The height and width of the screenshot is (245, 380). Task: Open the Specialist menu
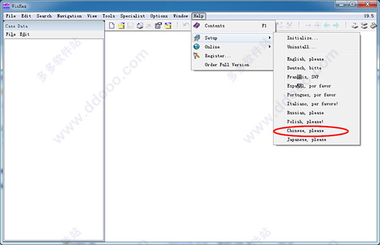click(132, 16)
